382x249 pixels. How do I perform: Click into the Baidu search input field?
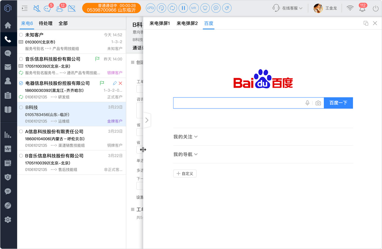[x=238, y=103]
